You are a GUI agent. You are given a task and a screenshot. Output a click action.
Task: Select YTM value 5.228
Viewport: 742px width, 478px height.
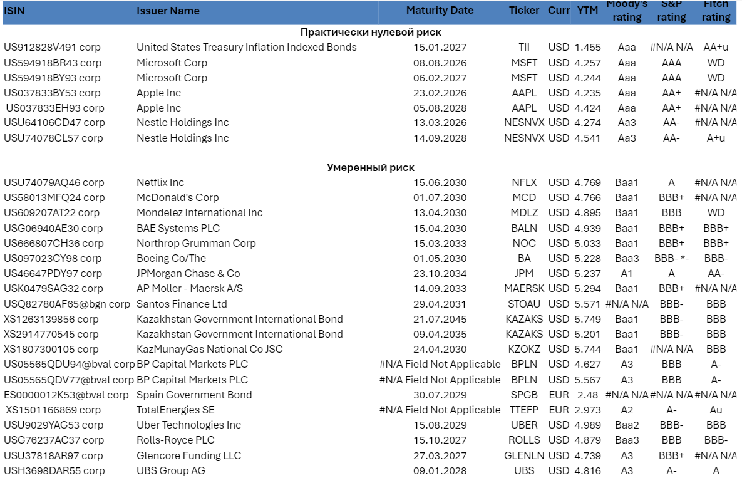587,259
